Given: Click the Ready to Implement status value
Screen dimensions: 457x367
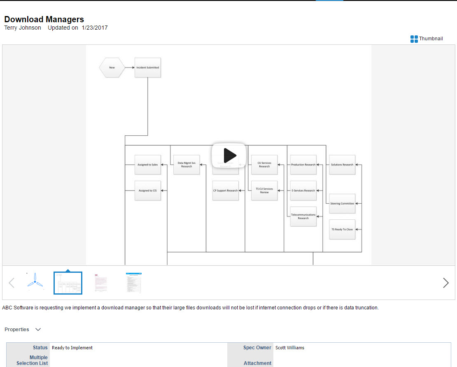Looking at the screenshot, I should 72,348.
